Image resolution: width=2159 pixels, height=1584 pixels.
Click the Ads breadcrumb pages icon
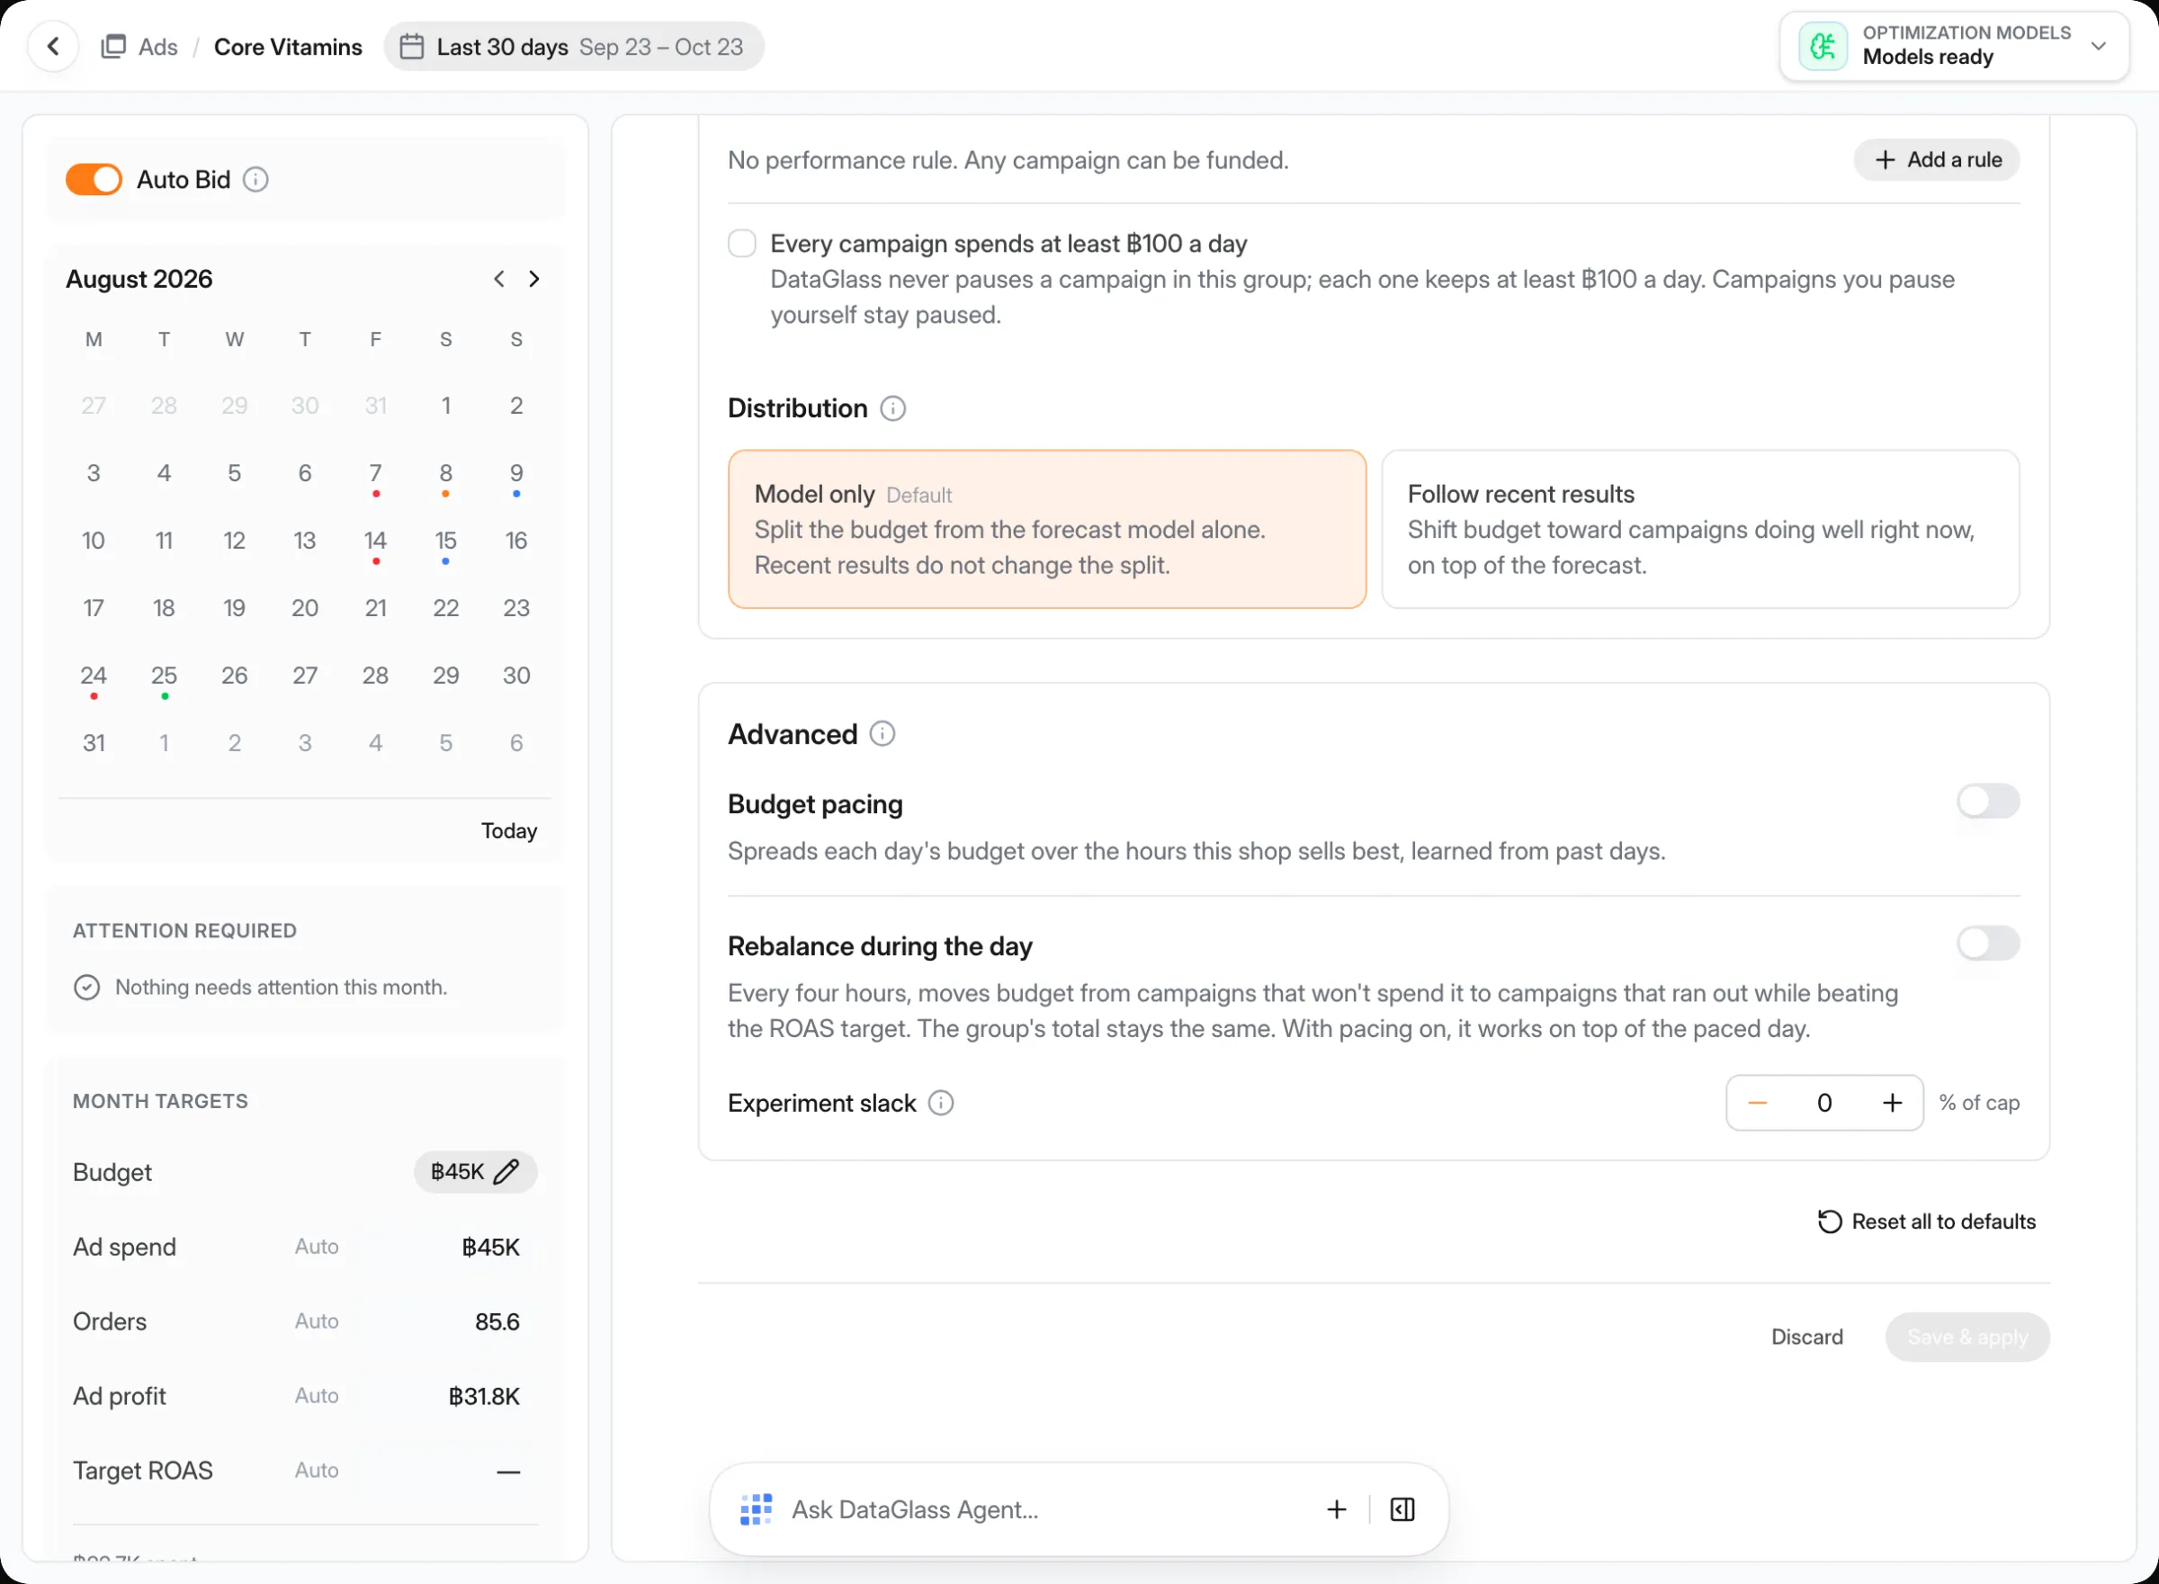(x=113, y=46)
